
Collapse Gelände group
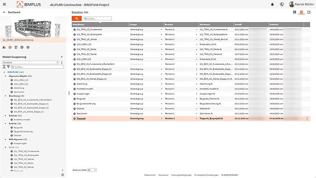[5, 124]
